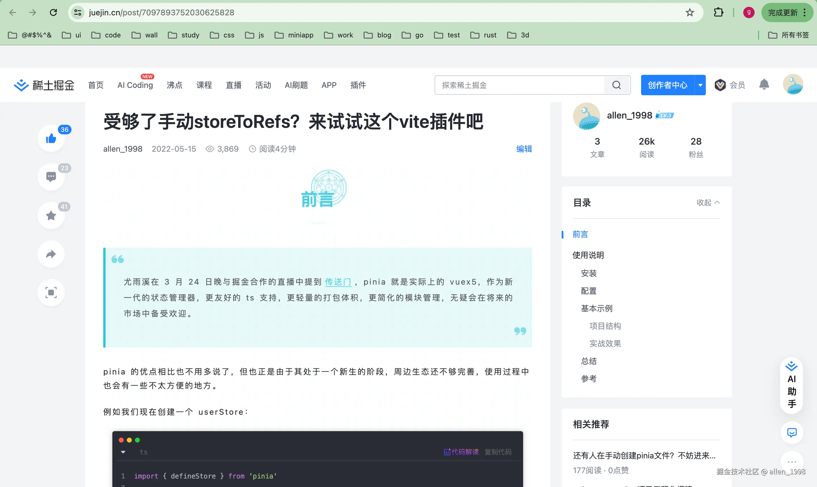The width and height of the screenshot is (817, 487).
Task: Bookmark this page with star icon
Action: pyautogui.click(x=690, y=12)
